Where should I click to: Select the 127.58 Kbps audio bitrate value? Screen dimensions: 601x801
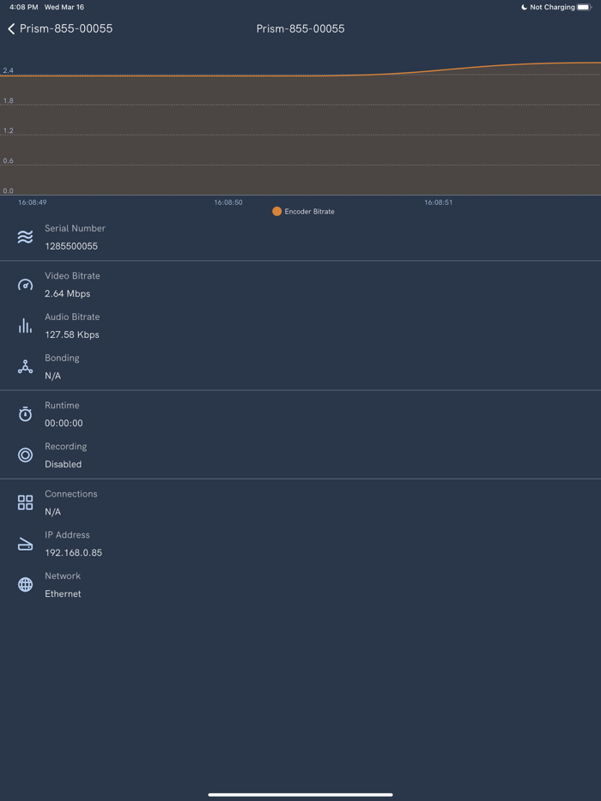point(72,334)
